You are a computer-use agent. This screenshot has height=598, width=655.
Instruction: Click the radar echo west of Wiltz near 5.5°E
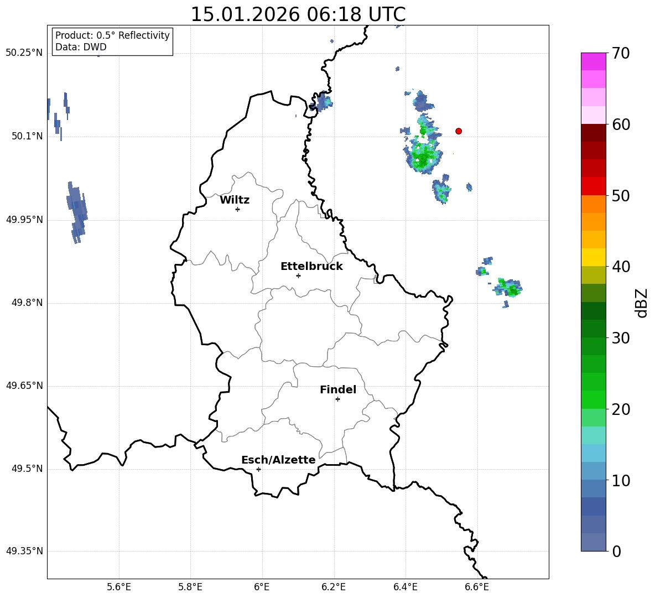click(77, 212)
